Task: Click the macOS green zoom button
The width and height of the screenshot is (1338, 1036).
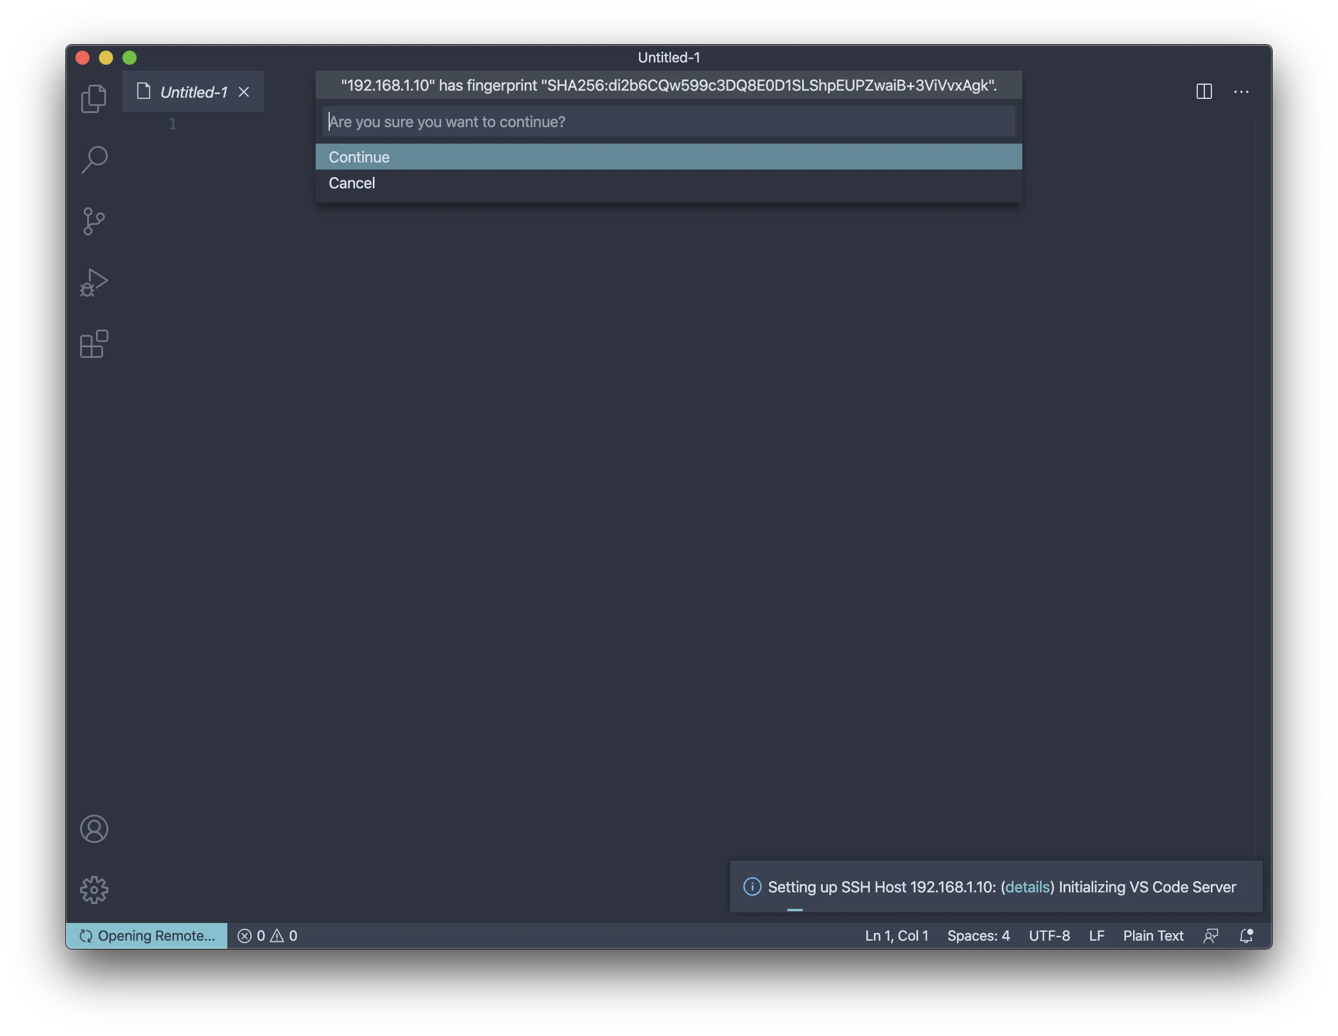Action: 130,58
